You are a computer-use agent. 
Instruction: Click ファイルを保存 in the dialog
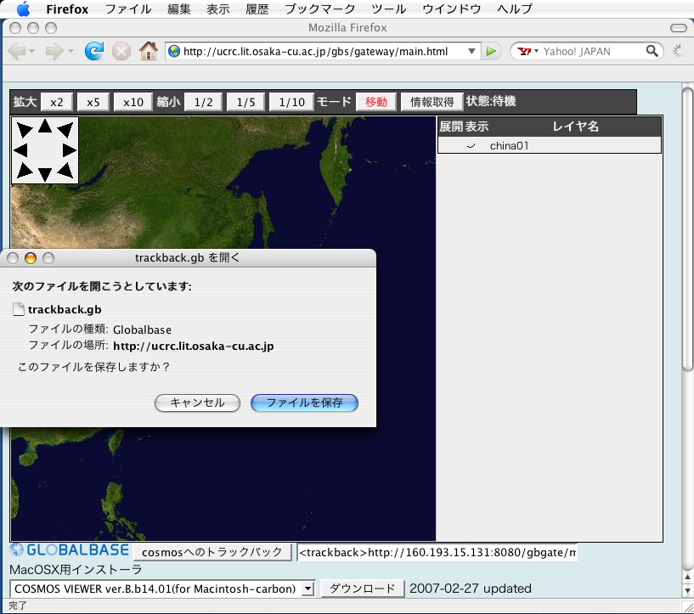tap(304, 403)
